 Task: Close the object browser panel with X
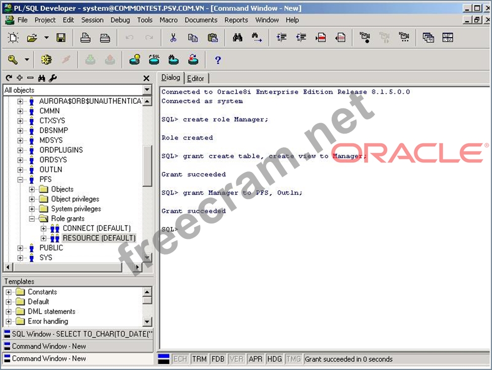[146, 78]
